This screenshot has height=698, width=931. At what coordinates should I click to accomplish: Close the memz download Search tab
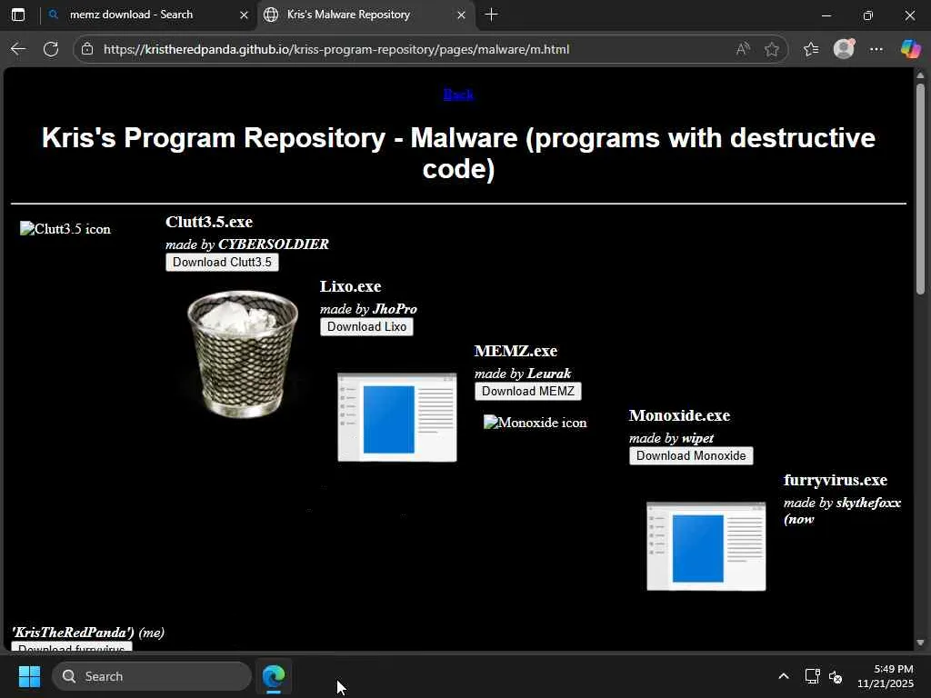pyautogui.click(x=244, y=15)
